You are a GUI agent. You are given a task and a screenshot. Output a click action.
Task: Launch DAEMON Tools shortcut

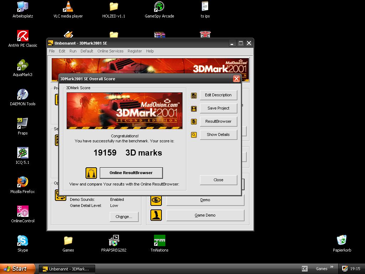coord(22,97)
